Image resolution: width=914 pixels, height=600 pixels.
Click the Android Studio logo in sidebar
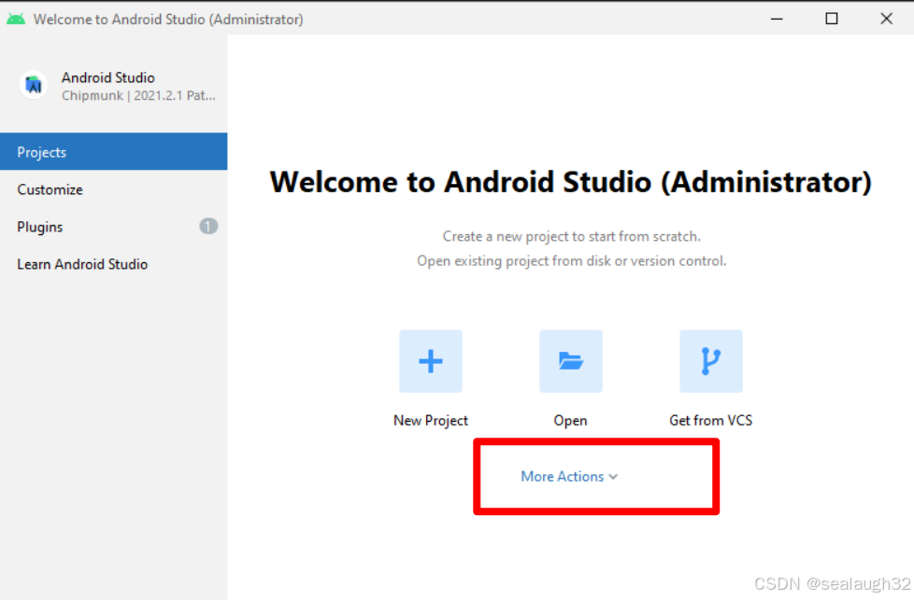click(x=34, y=85)
